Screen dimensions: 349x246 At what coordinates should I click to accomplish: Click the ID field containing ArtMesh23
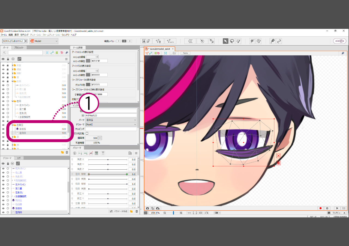pyautogui.click(x=111, y=116)
